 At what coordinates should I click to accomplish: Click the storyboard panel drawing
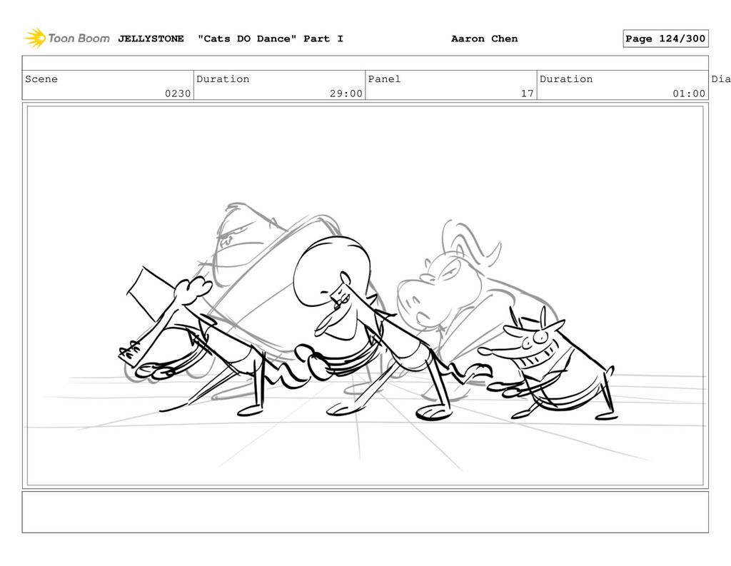[365, 295]
